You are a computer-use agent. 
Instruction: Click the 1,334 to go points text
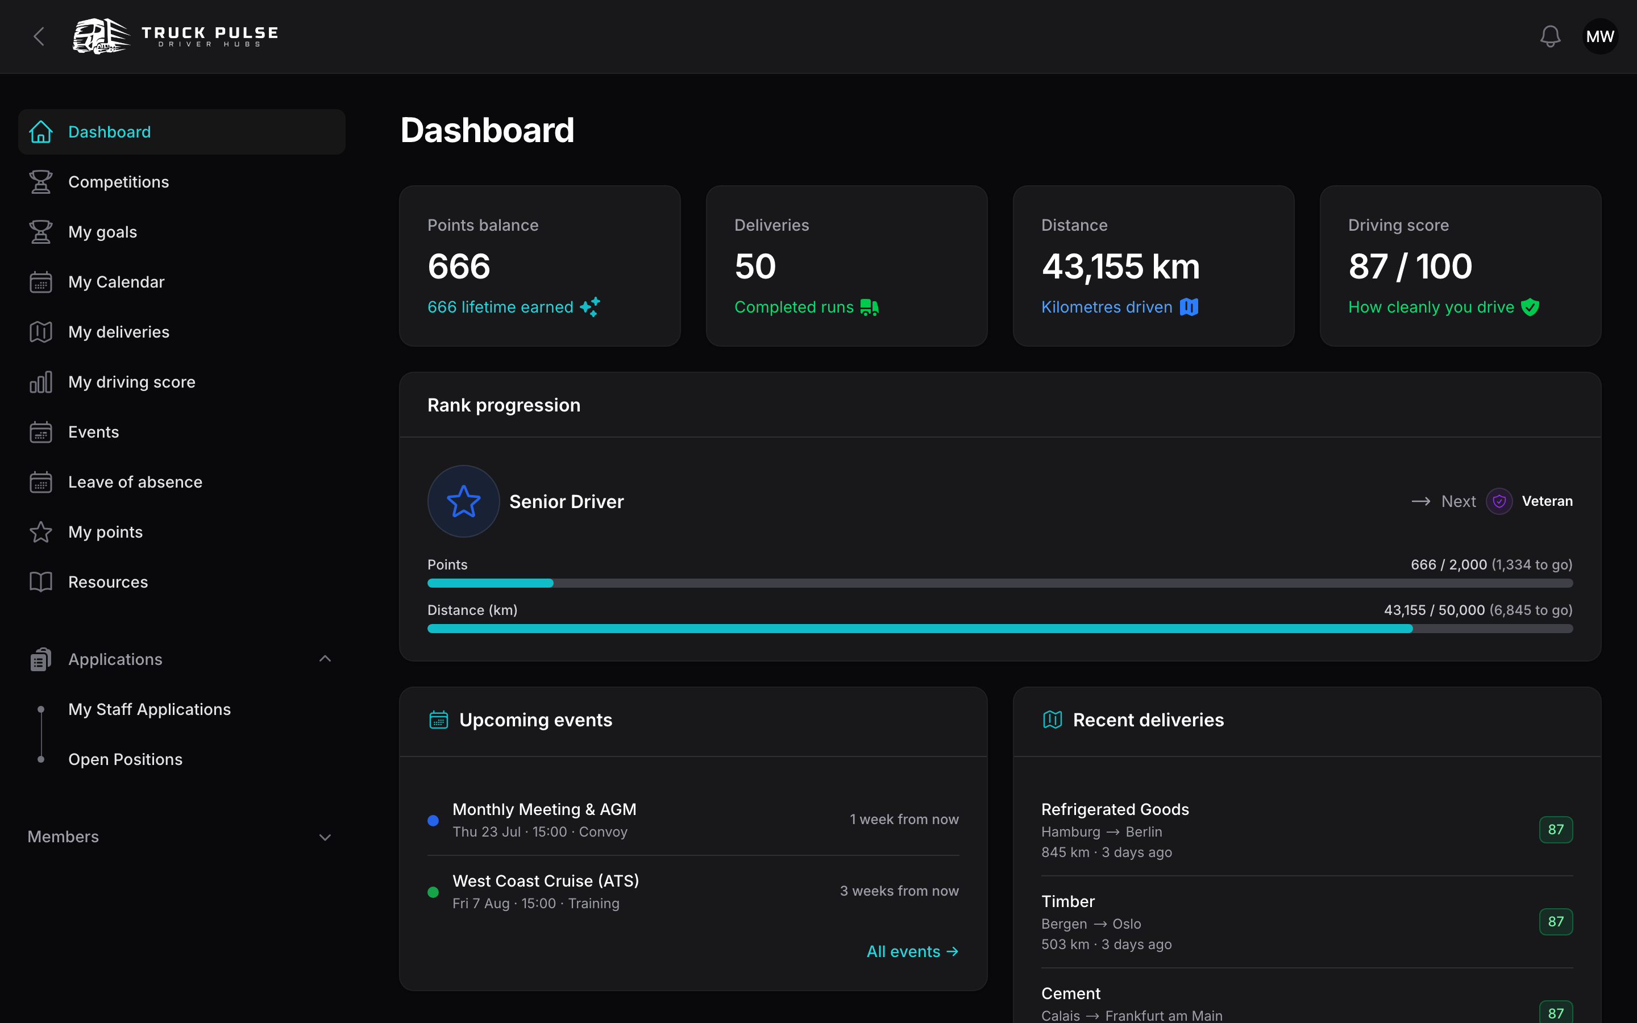click(x=1531, y=565)
